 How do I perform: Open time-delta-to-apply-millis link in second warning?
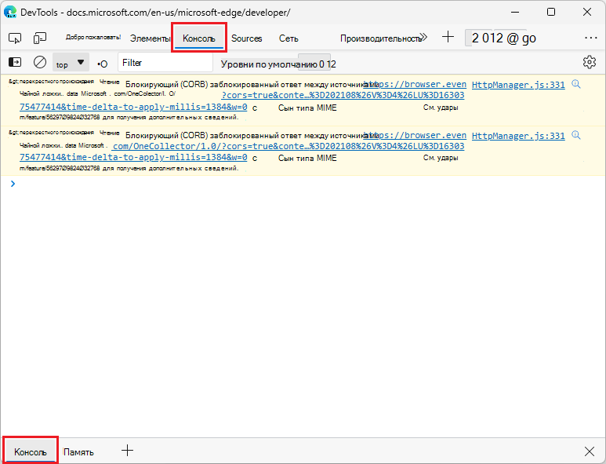coord(133,157)
